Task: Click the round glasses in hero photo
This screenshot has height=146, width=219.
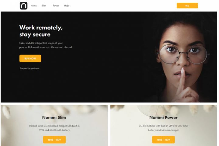Action: pos(183,54)
